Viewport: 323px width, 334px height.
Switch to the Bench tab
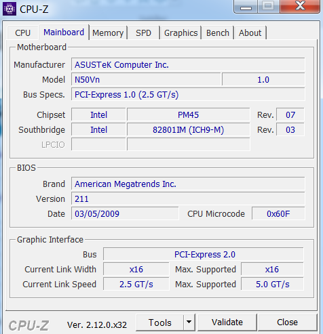(218, 33)
